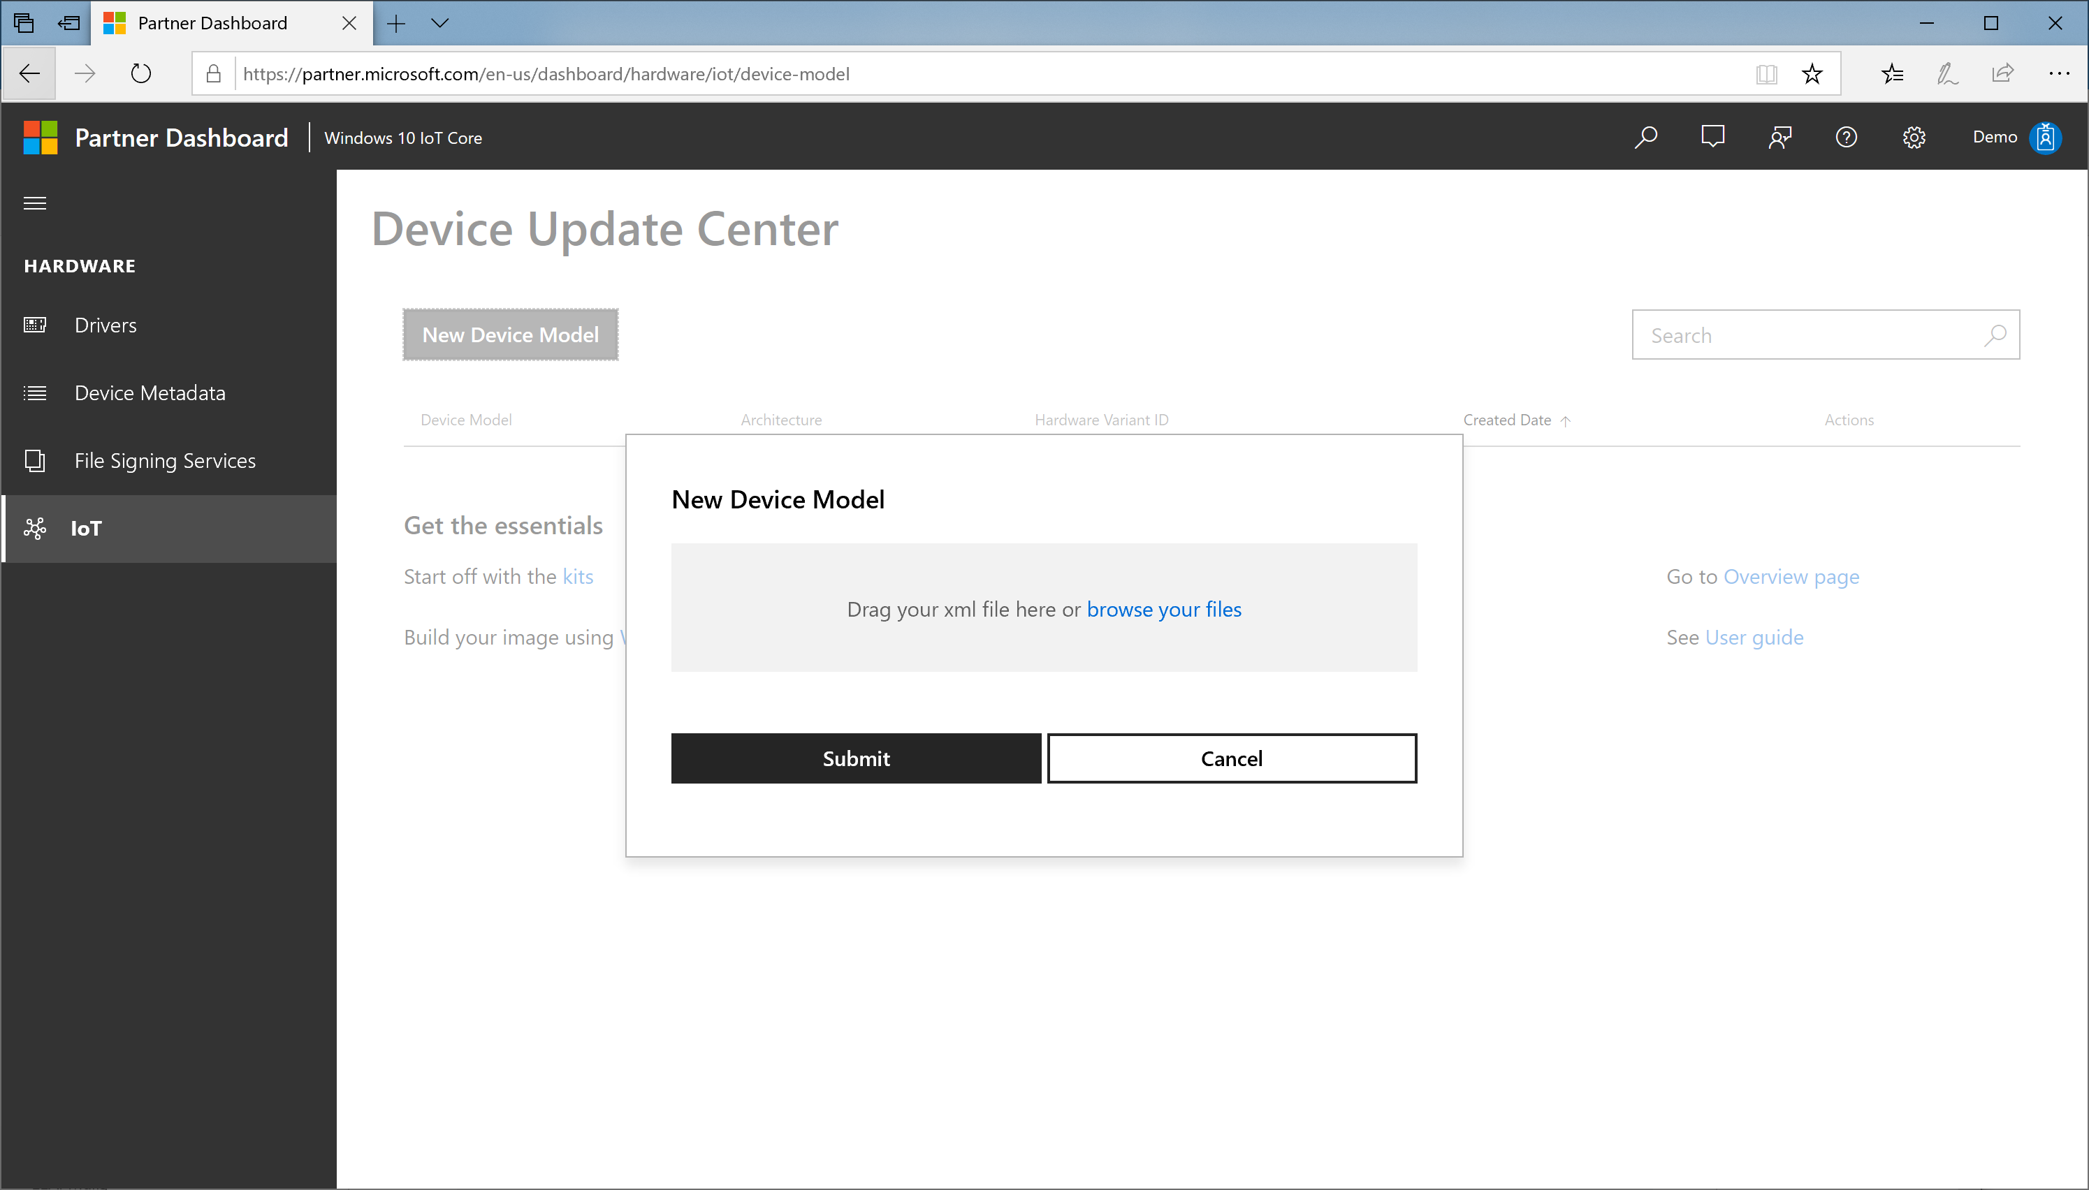The width and height of the screenshot is (2089, 1190).
Task: Click the hamburger menu icon top-left
Action: click(34, 202)
